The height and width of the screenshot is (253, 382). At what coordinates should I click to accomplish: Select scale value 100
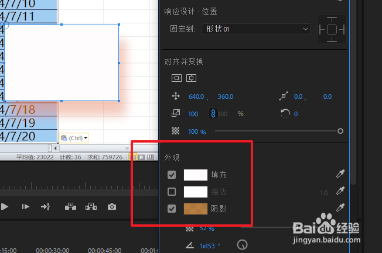tap(193, 114)
